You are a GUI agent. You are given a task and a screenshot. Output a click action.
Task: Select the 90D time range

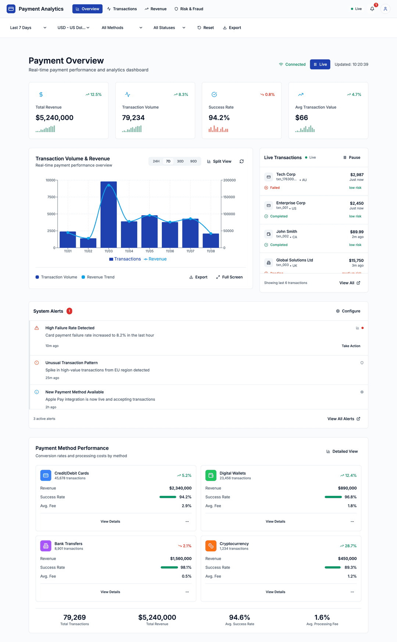pyautogui.click(x=193, y=161)
